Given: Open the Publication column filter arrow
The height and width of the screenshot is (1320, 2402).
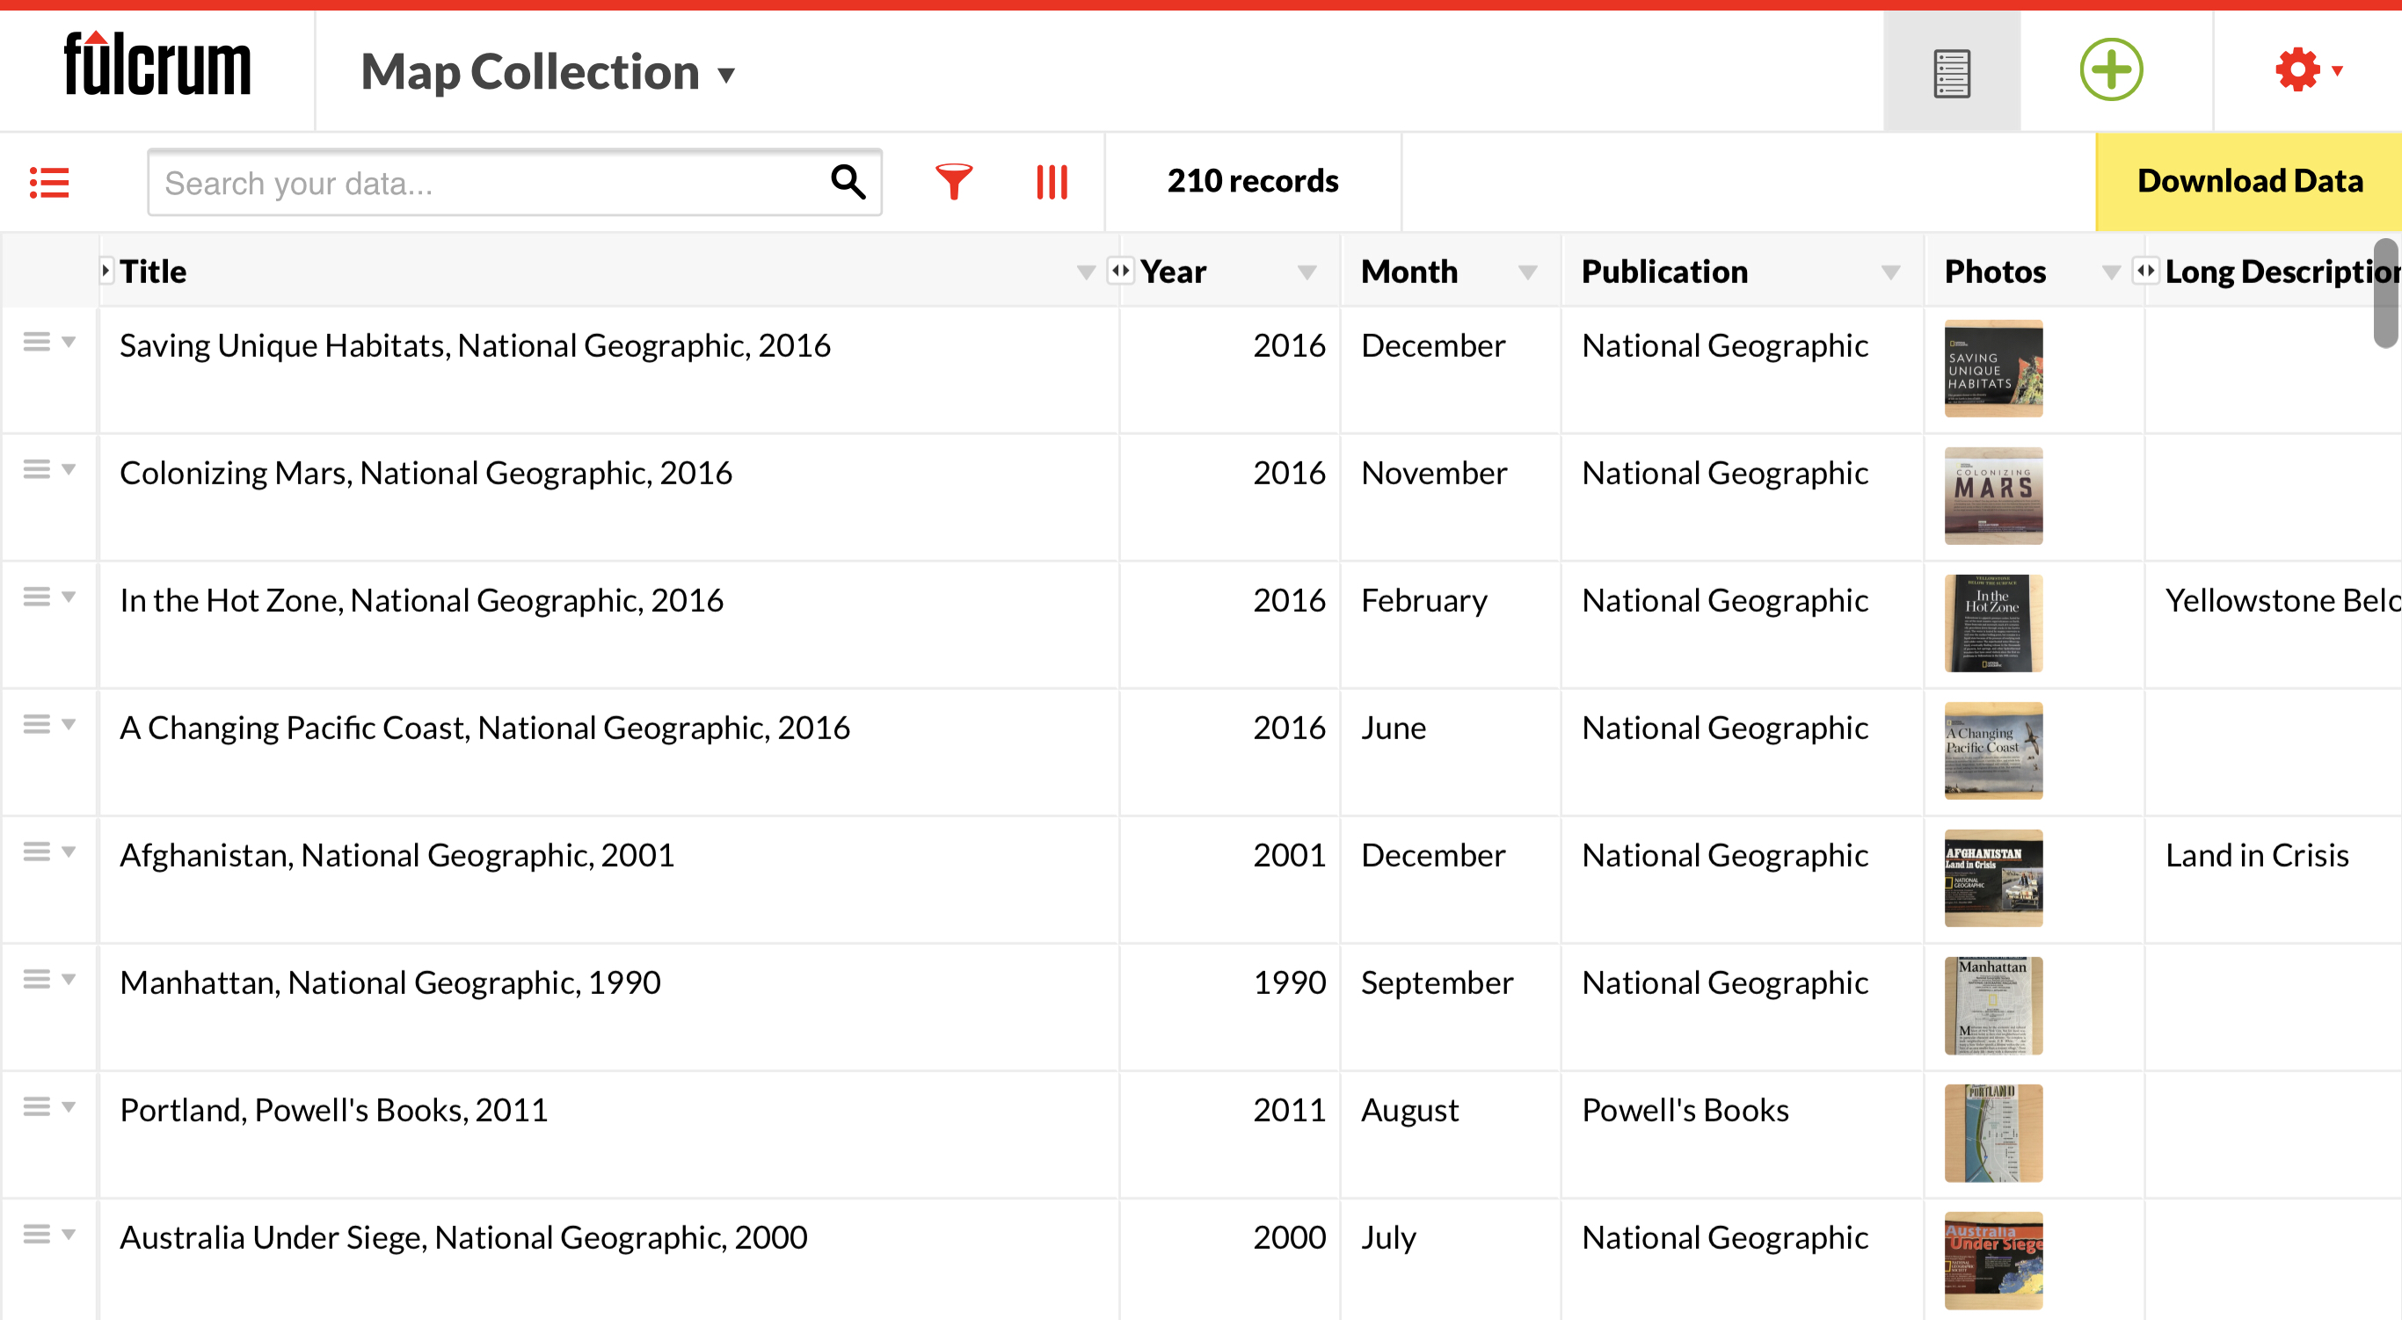Looking at the screenshot, I should 1890,272.
